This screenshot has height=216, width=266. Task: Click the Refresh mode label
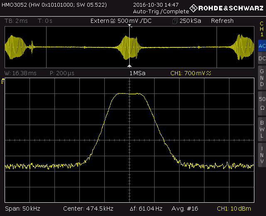point(222,21)
